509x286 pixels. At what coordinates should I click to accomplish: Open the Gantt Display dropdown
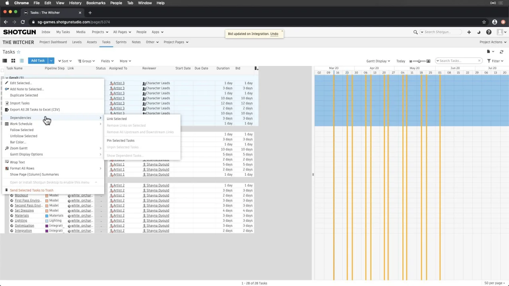(x=378, y=61)
